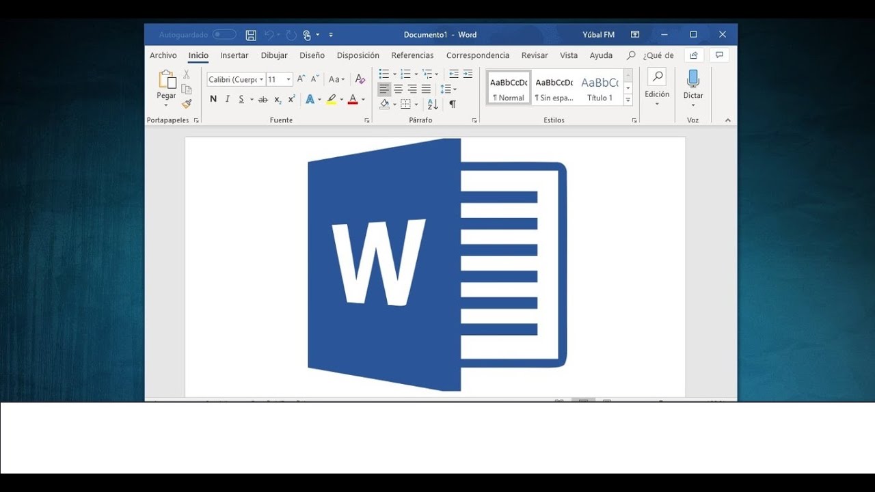Center-align the paragraph text

pyautogui.click(x=399, y=89)
